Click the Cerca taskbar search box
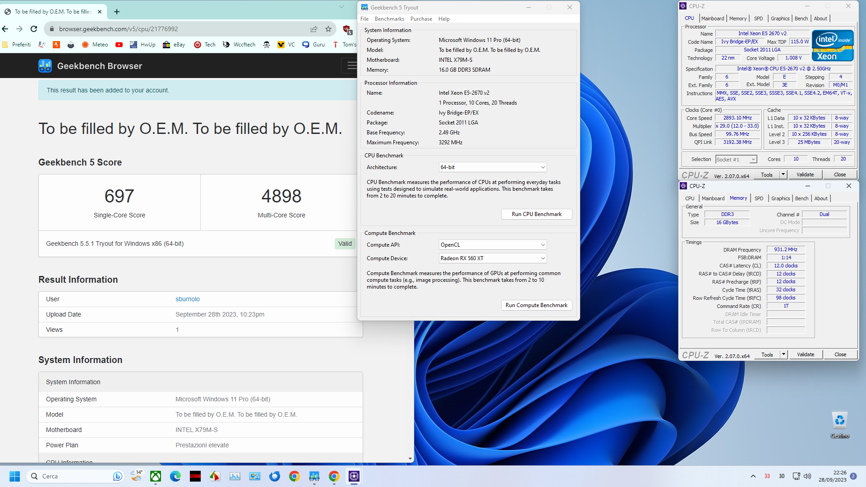Image resolution: width=866 pixels, height=487 pixels. click(74, 476)
